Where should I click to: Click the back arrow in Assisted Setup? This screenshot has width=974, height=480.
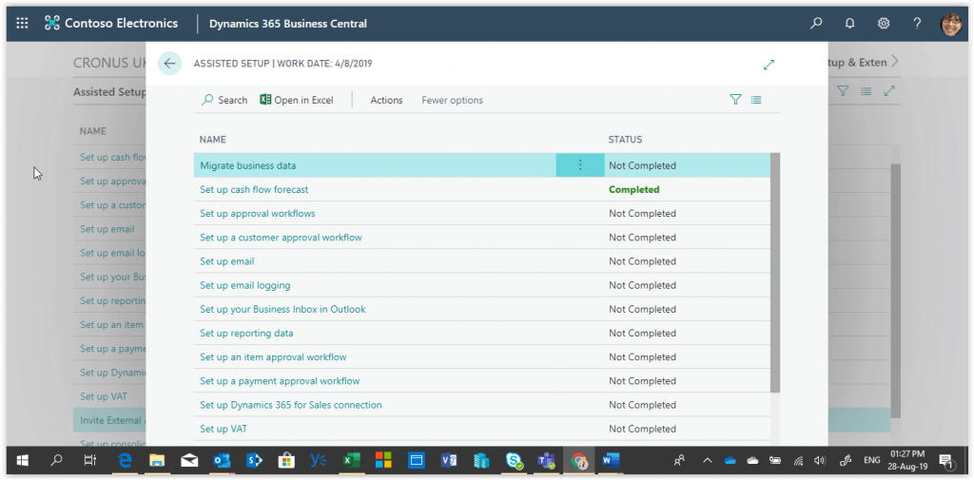pyautogui.click(x=169, y=64)
